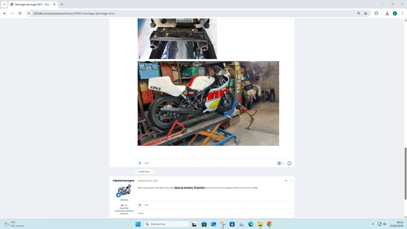Close the Montage allumage MVT tab
This screenshot has height=229, width=407.
(x=54, y=4)
